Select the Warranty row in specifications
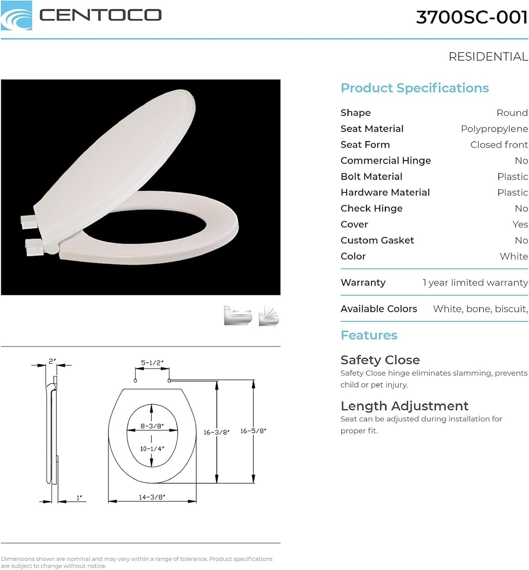529x570 pixels. click(434, 282)
